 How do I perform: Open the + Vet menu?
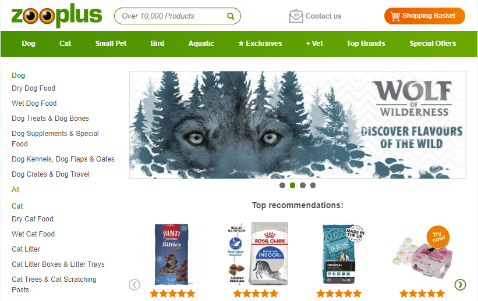pos(314,44)
